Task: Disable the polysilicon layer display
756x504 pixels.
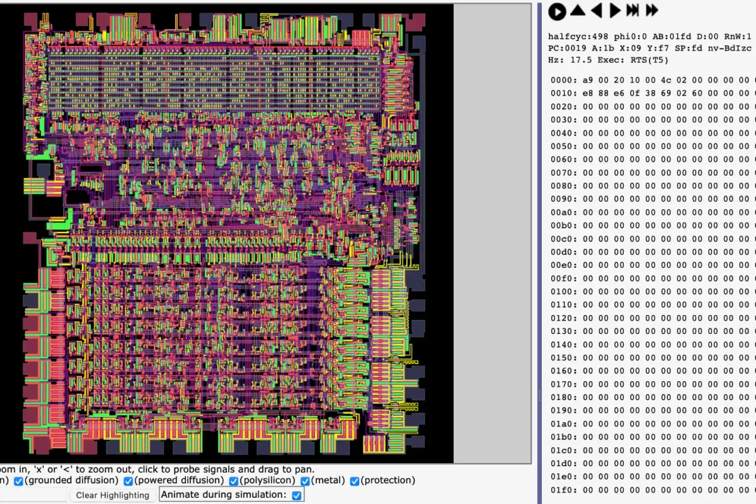Action: pos(234,480)
